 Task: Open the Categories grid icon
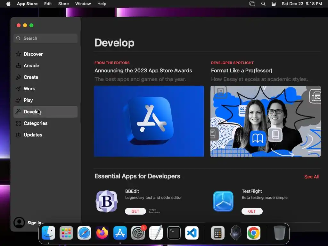(x=18, y=123)
